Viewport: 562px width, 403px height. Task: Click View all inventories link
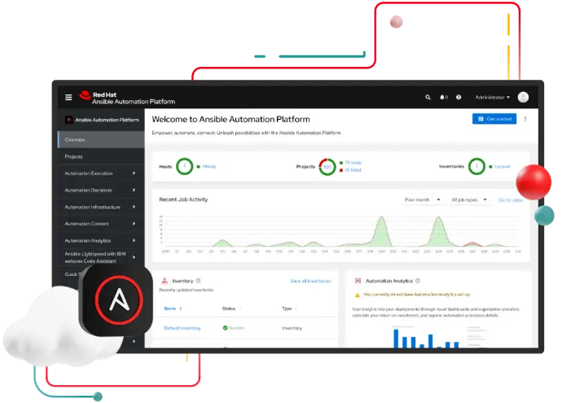pos(311,281)
